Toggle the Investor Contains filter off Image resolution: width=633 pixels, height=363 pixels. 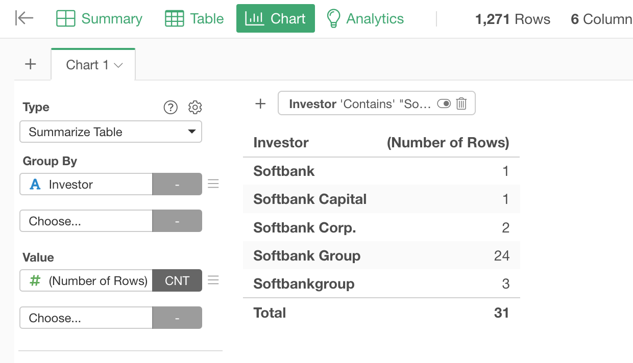click(444, 104)
